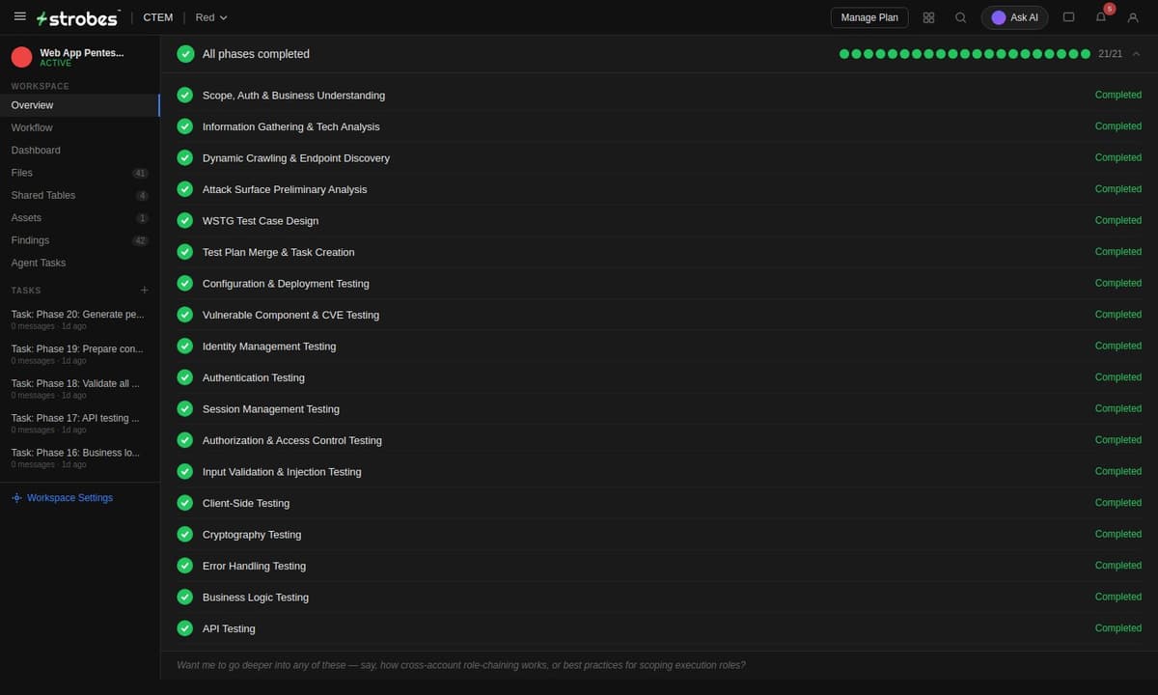1158x695 pixels.
Task: Open the Red environment dropdown
Action: (211, 17)
